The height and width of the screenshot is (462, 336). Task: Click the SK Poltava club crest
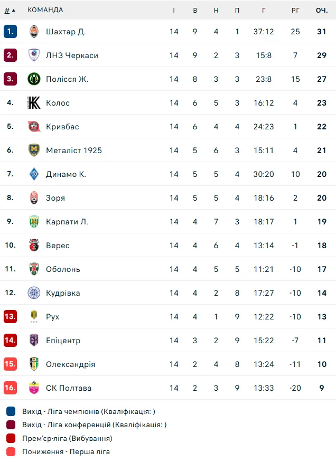tap(34, 388)
